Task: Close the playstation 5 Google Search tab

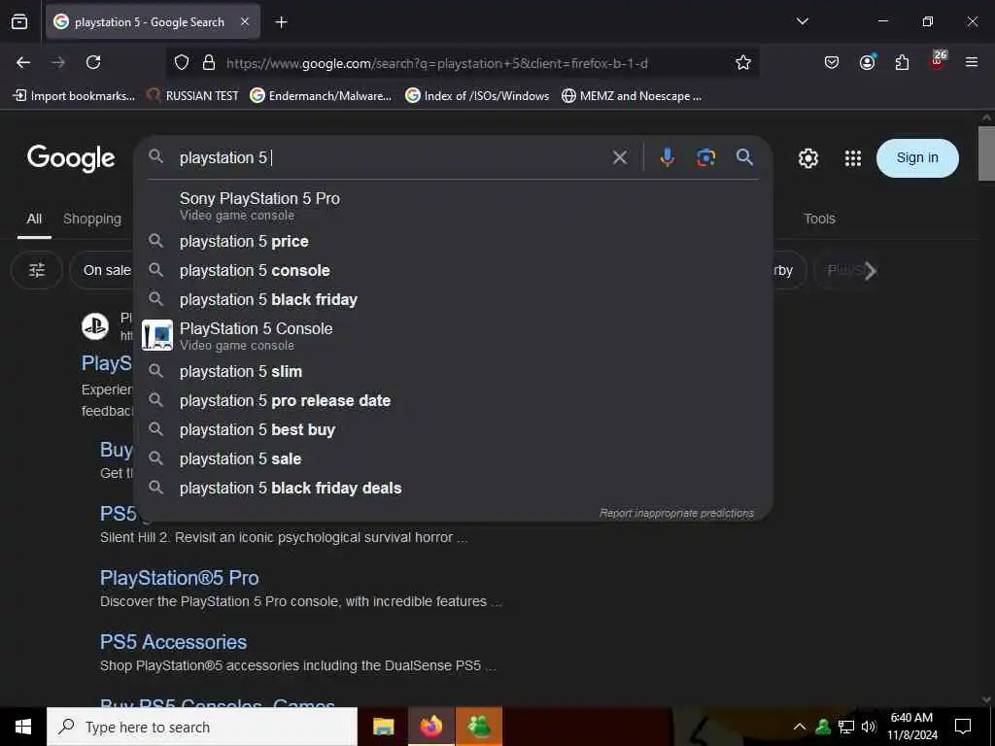Action: point(245,21)
